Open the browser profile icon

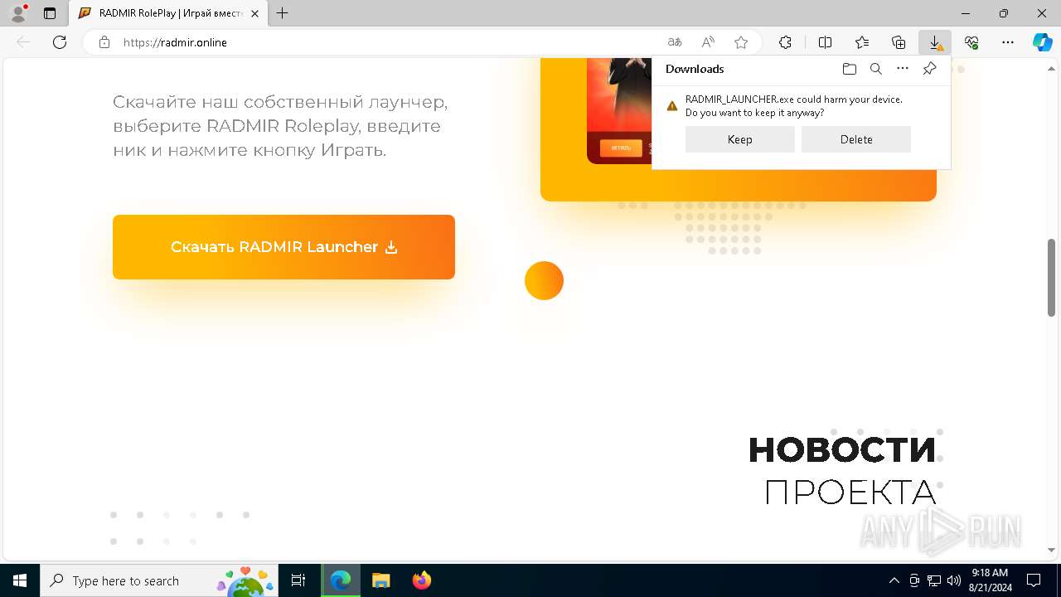pos(18,13)
